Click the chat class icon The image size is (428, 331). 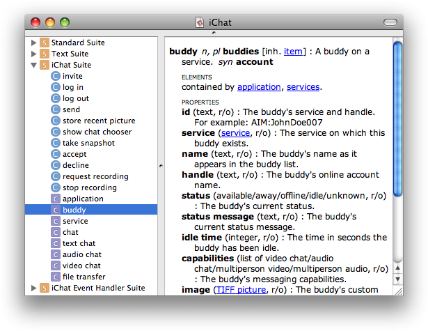tap(56, 232)
